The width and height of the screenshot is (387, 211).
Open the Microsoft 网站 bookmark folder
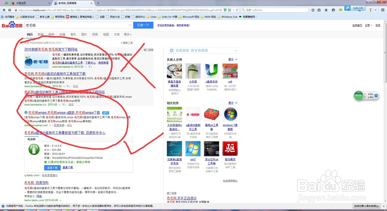click(x=189, y=17)
